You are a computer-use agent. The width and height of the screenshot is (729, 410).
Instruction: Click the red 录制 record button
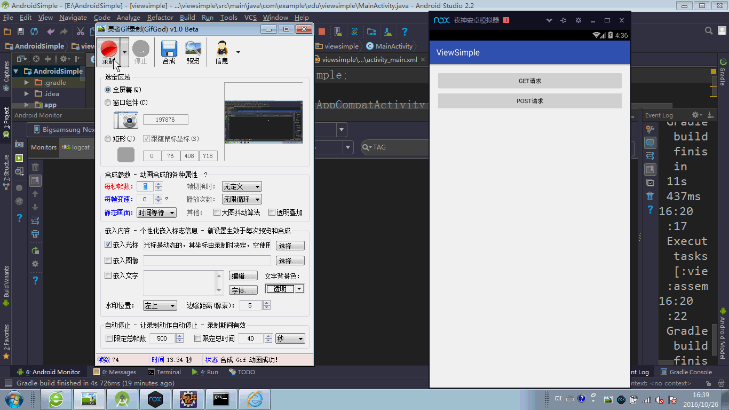109,49
